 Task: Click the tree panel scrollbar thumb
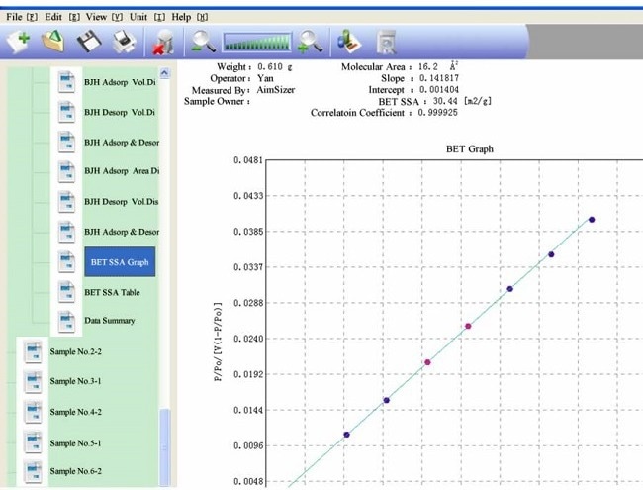(164, 447)
